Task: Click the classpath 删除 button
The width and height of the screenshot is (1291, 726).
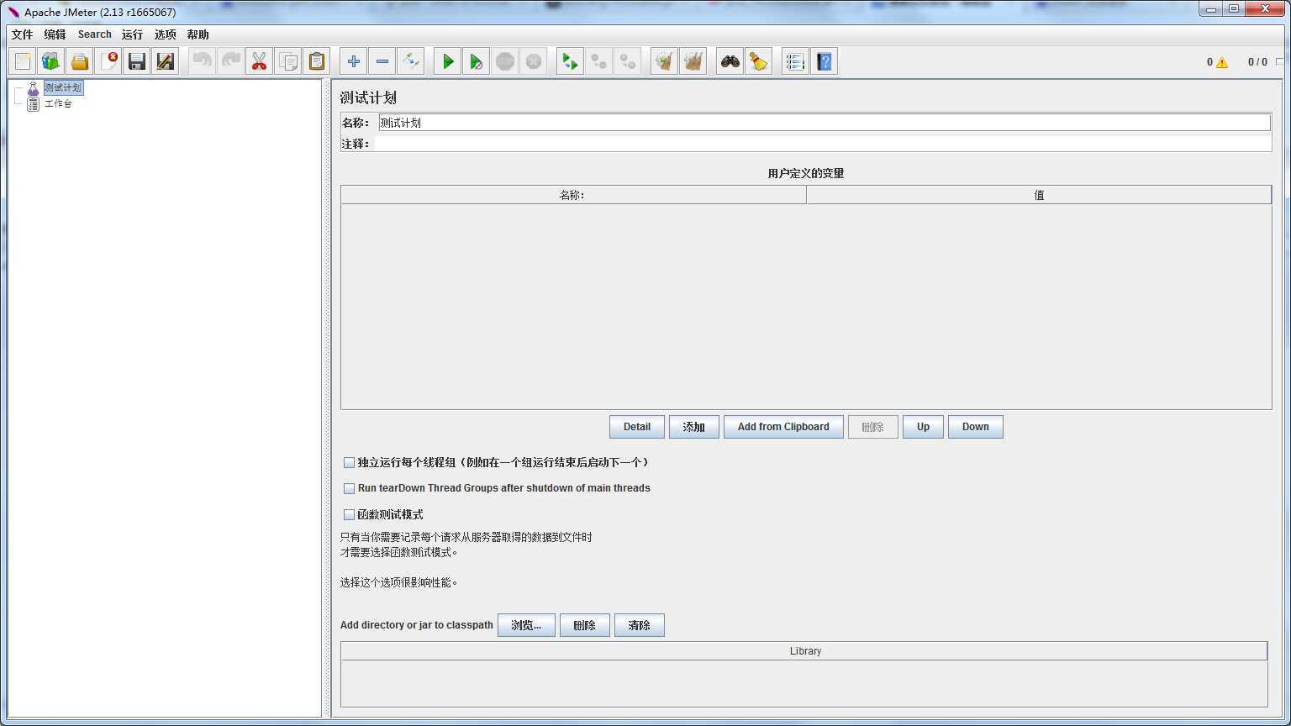Action: point(585,625)
